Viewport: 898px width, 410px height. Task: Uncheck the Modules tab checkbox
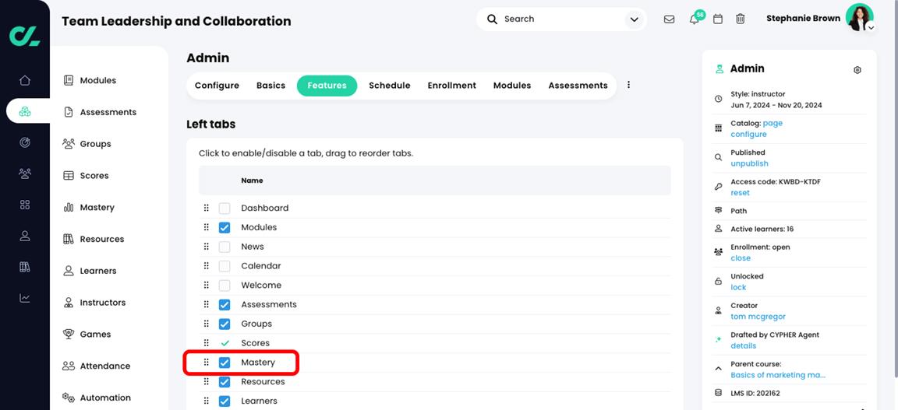pos(224,228)
